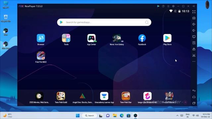Launch Free Fire MAX

(x=41, y=56)
